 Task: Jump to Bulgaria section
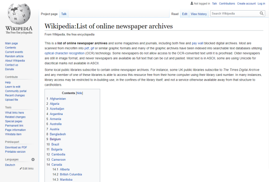(x=57, y=149)
